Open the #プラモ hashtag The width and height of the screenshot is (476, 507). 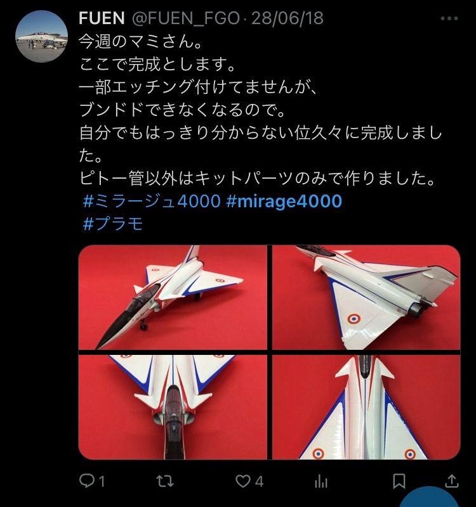coord(113,224)
